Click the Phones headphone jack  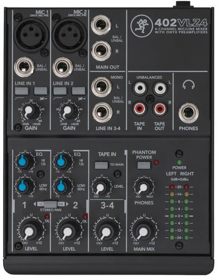188,113
